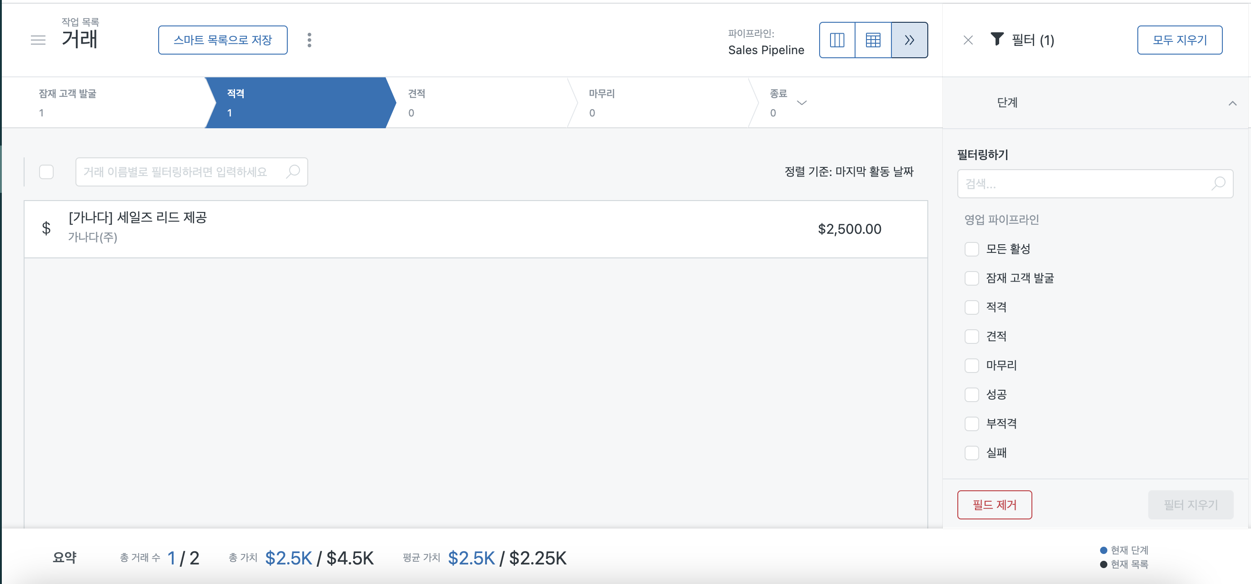Switch to table grid view
Screen dimensions: 1251x584
(873, 40)
